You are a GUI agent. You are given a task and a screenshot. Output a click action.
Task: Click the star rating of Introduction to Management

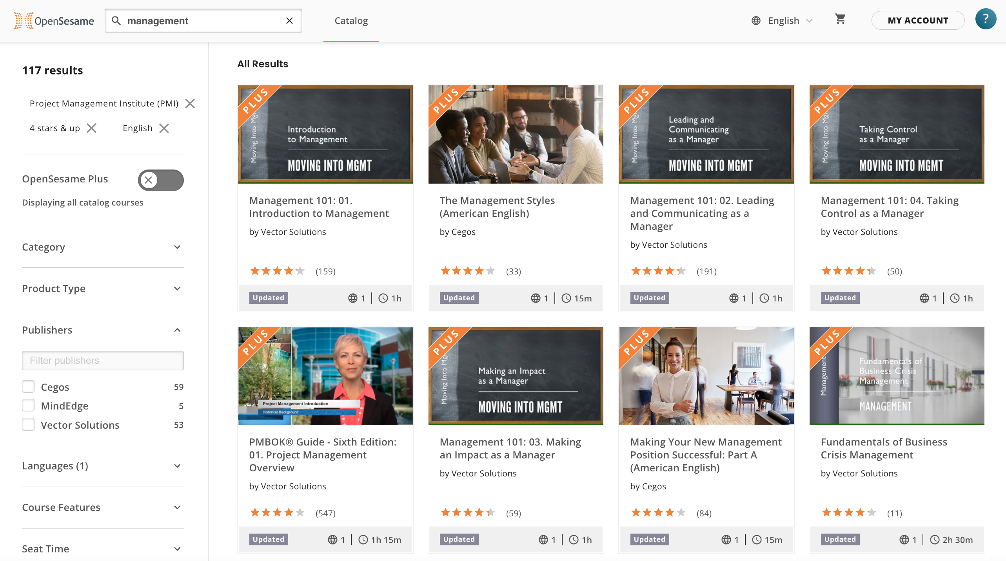point(277,271)
